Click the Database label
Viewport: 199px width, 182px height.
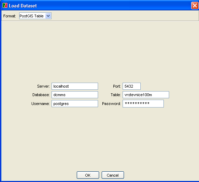coord(41,95)
